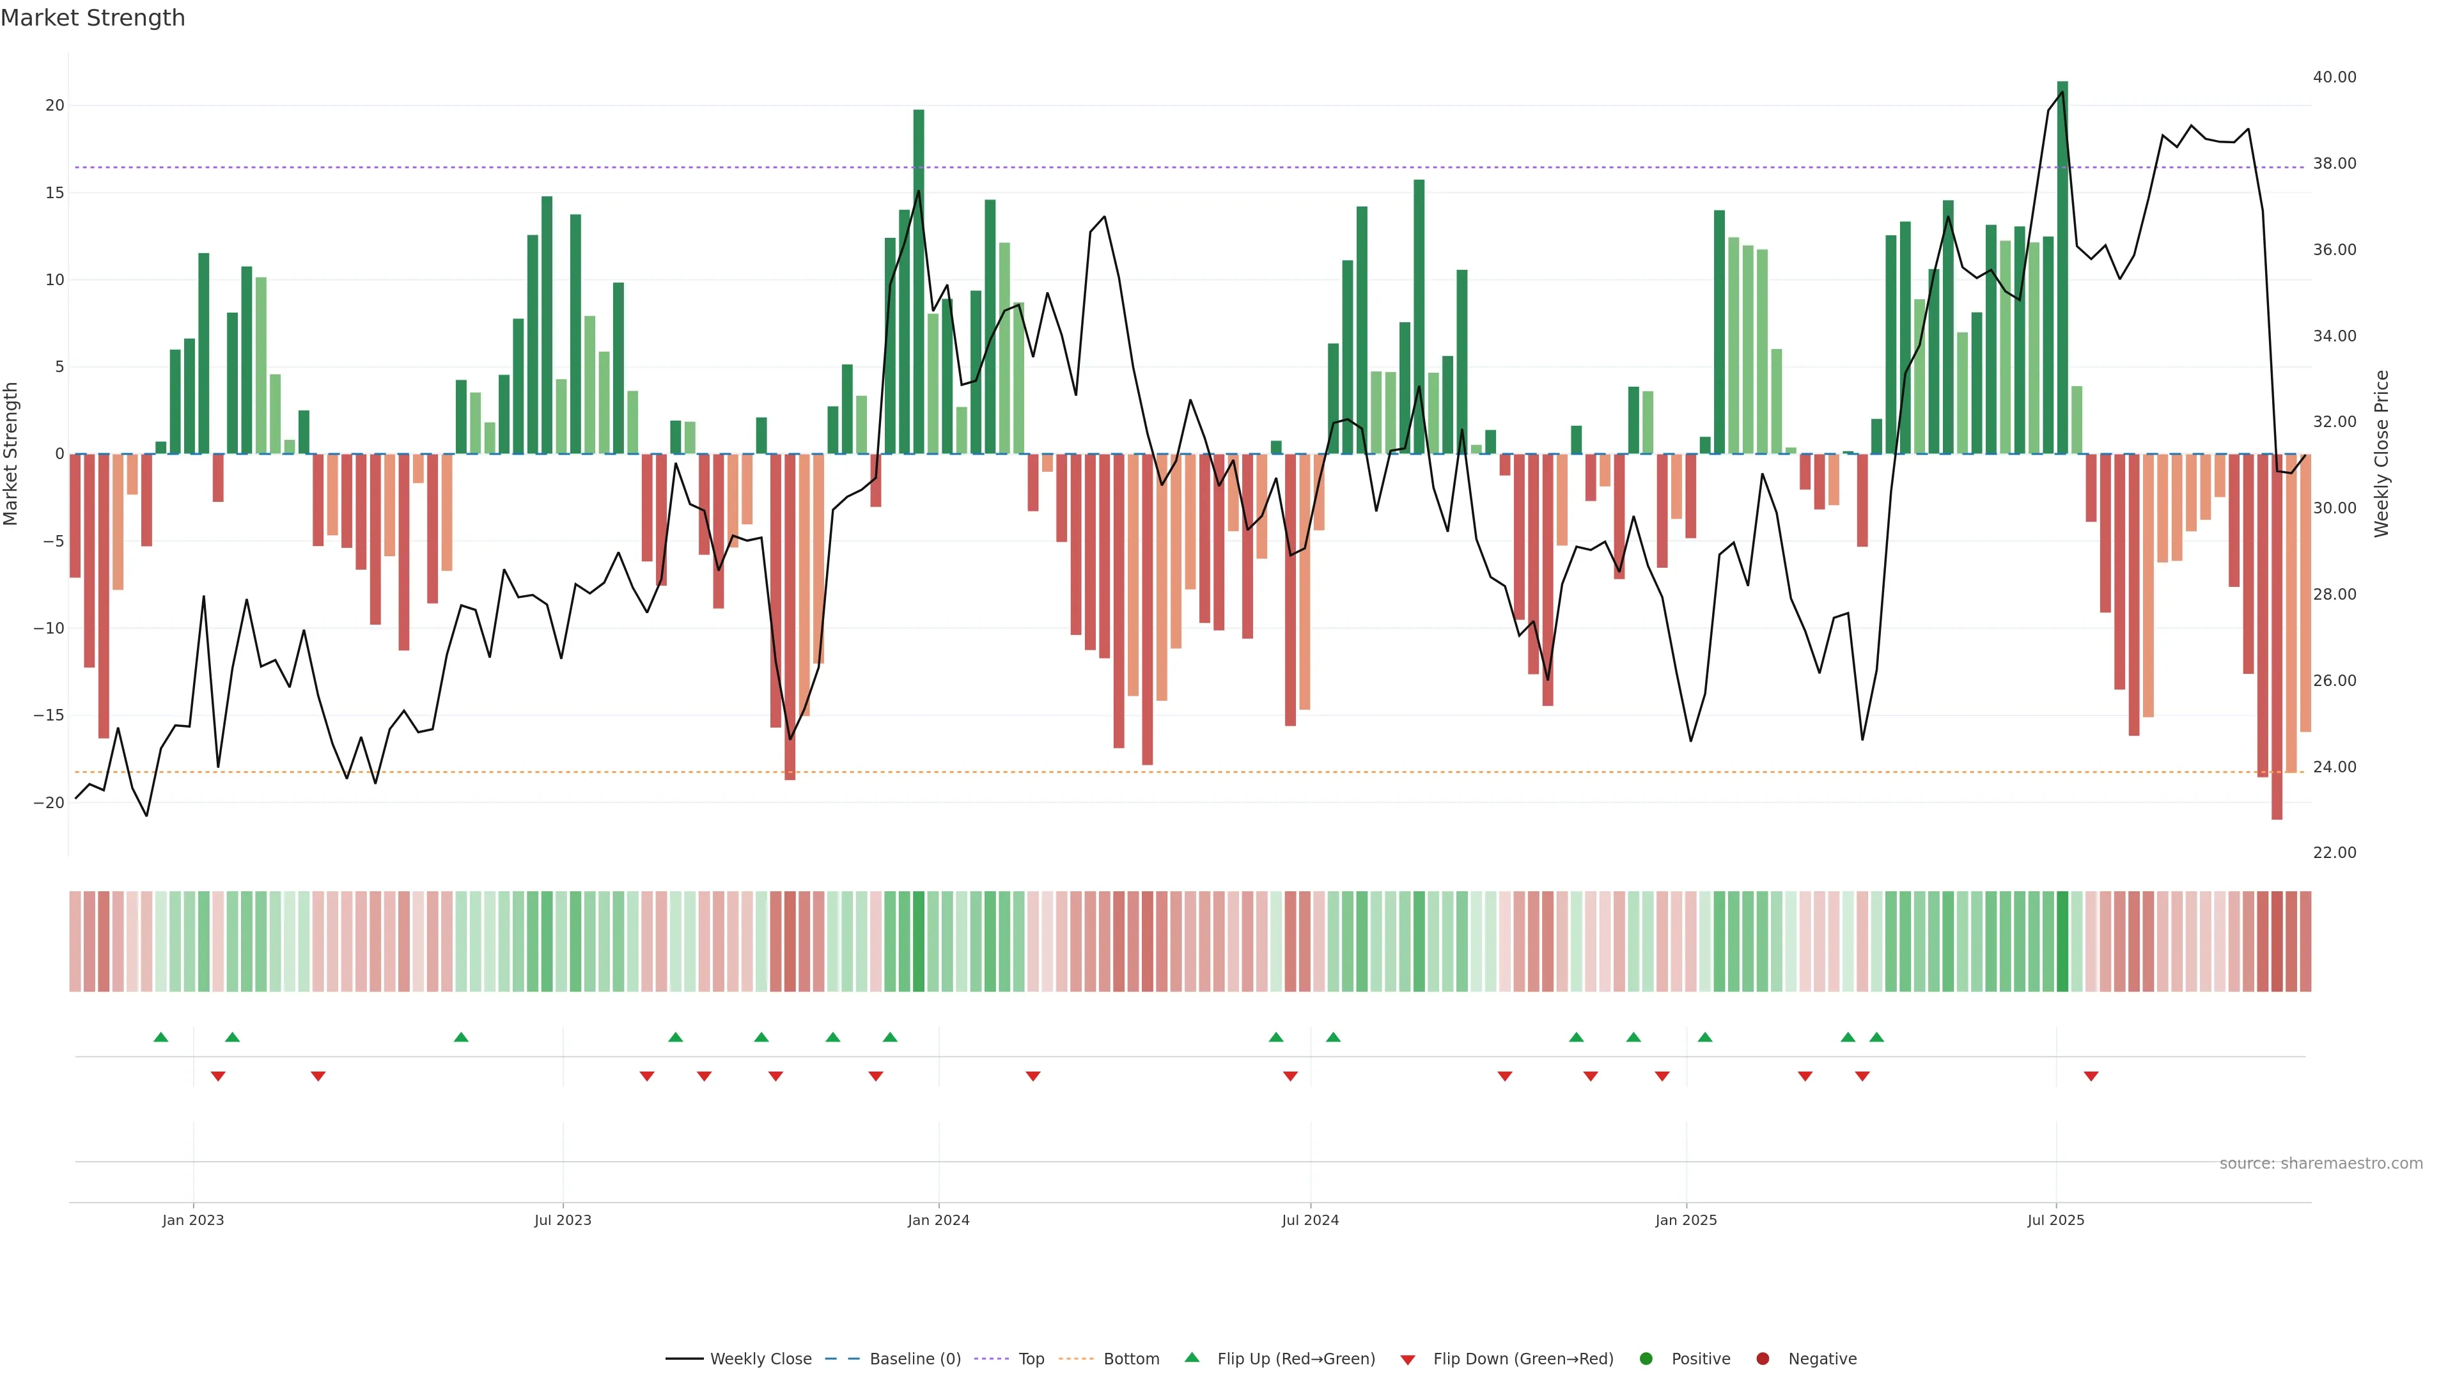Click the first red Flip Down marker after Jan 2023
Image resolution: width=2455 pixels, height=1381 pixels.
pyautogui.click(x=218, y=1076)
